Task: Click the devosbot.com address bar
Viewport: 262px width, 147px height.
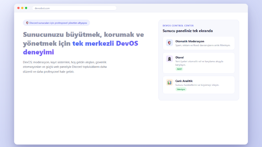Action: click(74, 8)
